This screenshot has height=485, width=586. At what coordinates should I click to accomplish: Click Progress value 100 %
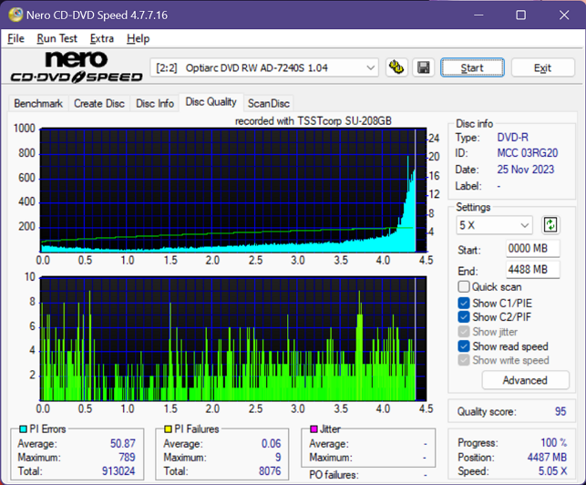[x=554, y=442]
